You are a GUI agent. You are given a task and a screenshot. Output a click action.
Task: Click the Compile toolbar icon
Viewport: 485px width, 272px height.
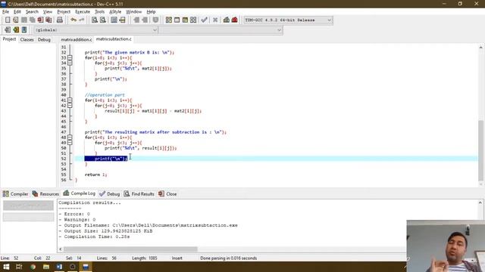(x=168, y=20)
